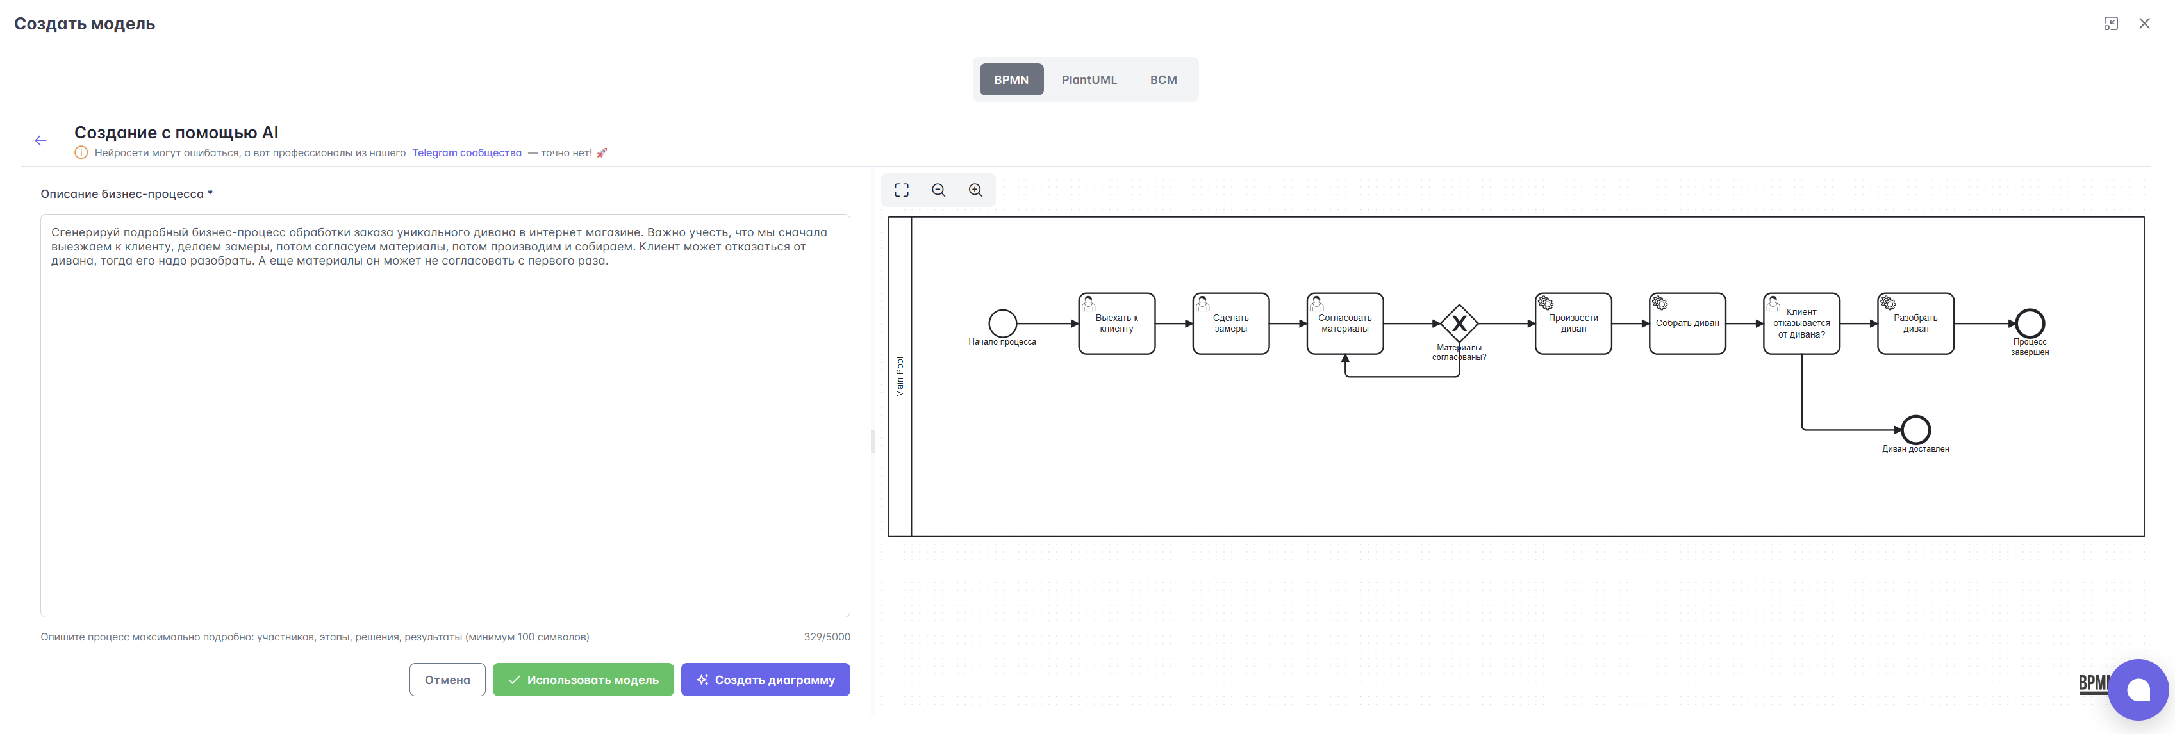Click the Отмена button
Screen dimensions: 2175x734
pyautogui.click(x=447, y=679)
